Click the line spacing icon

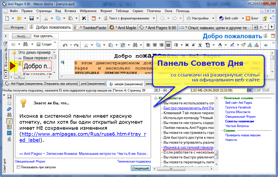[176, 45]
